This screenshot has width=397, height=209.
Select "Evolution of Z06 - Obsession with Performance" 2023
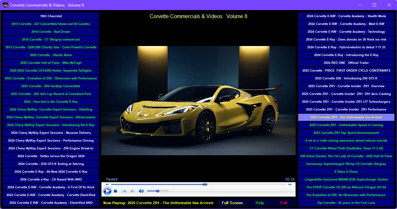tap(51, 78)
